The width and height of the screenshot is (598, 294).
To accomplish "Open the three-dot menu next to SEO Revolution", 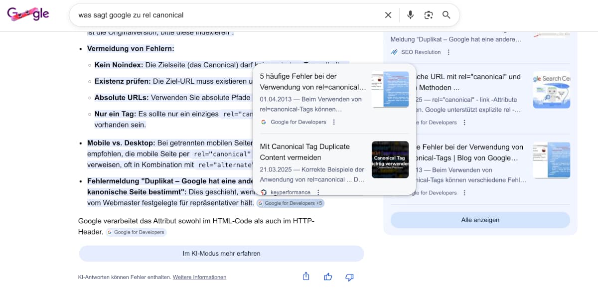I will tap(448, 52).
